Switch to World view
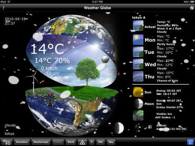This screenshot has width=195, height=146. point(71,142)
